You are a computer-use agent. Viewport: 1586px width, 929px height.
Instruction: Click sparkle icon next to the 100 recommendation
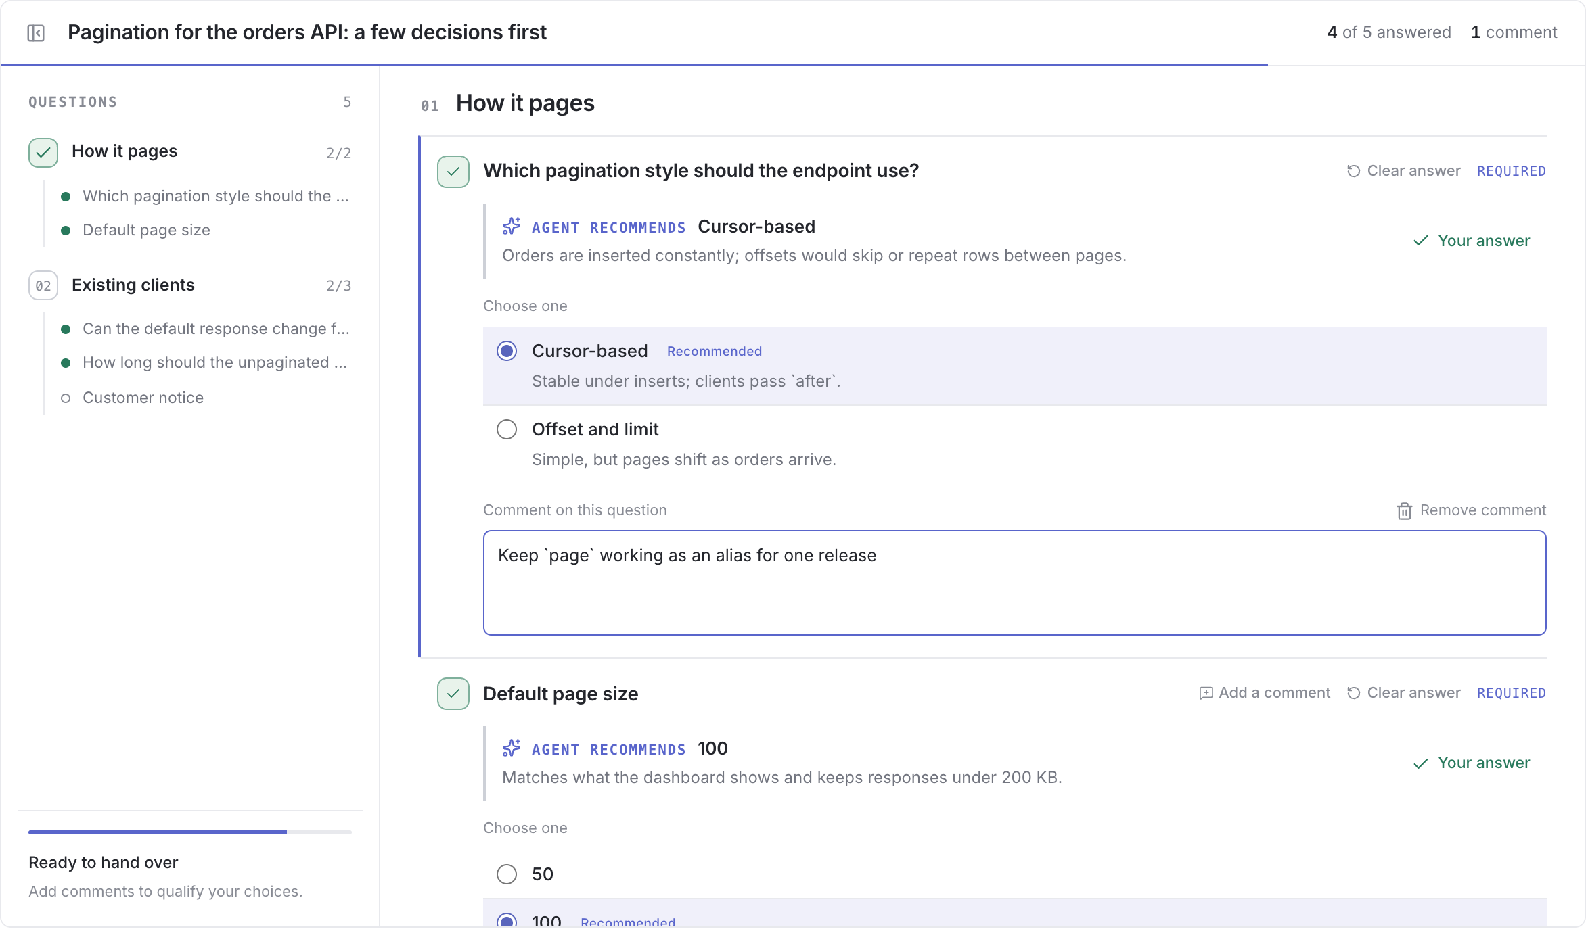pyautogui.click(x=512, y=748)
